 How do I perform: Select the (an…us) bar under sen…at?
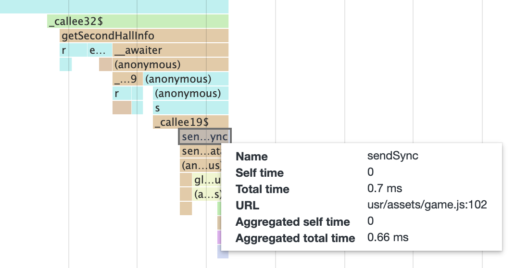pyautogui.click(x=201, y=165)
